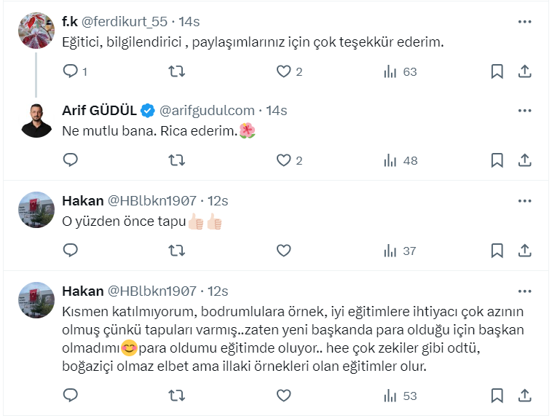This screenshot has width=552, height=416.
Task: Bookmark Arif GÜDÜL's reply tweet
Action: pyautogui.click(x=497, y=160)
